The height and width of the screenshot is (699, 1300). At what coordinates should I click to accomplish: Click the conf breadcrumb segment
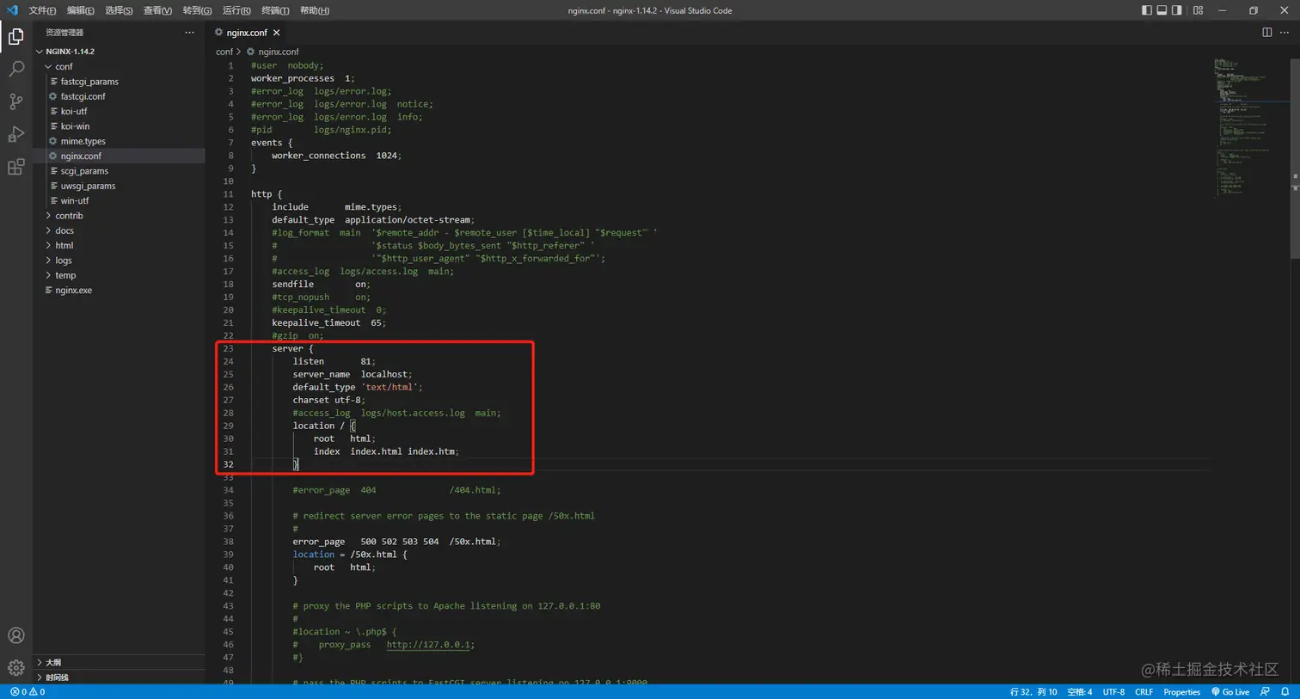[224, 52]
